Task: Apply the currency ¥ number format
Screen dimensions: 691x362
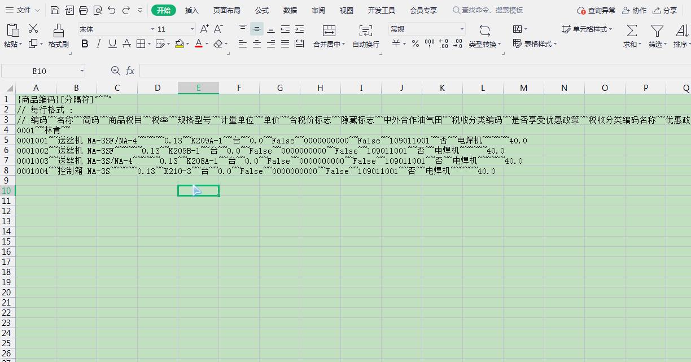Action: 396,43
